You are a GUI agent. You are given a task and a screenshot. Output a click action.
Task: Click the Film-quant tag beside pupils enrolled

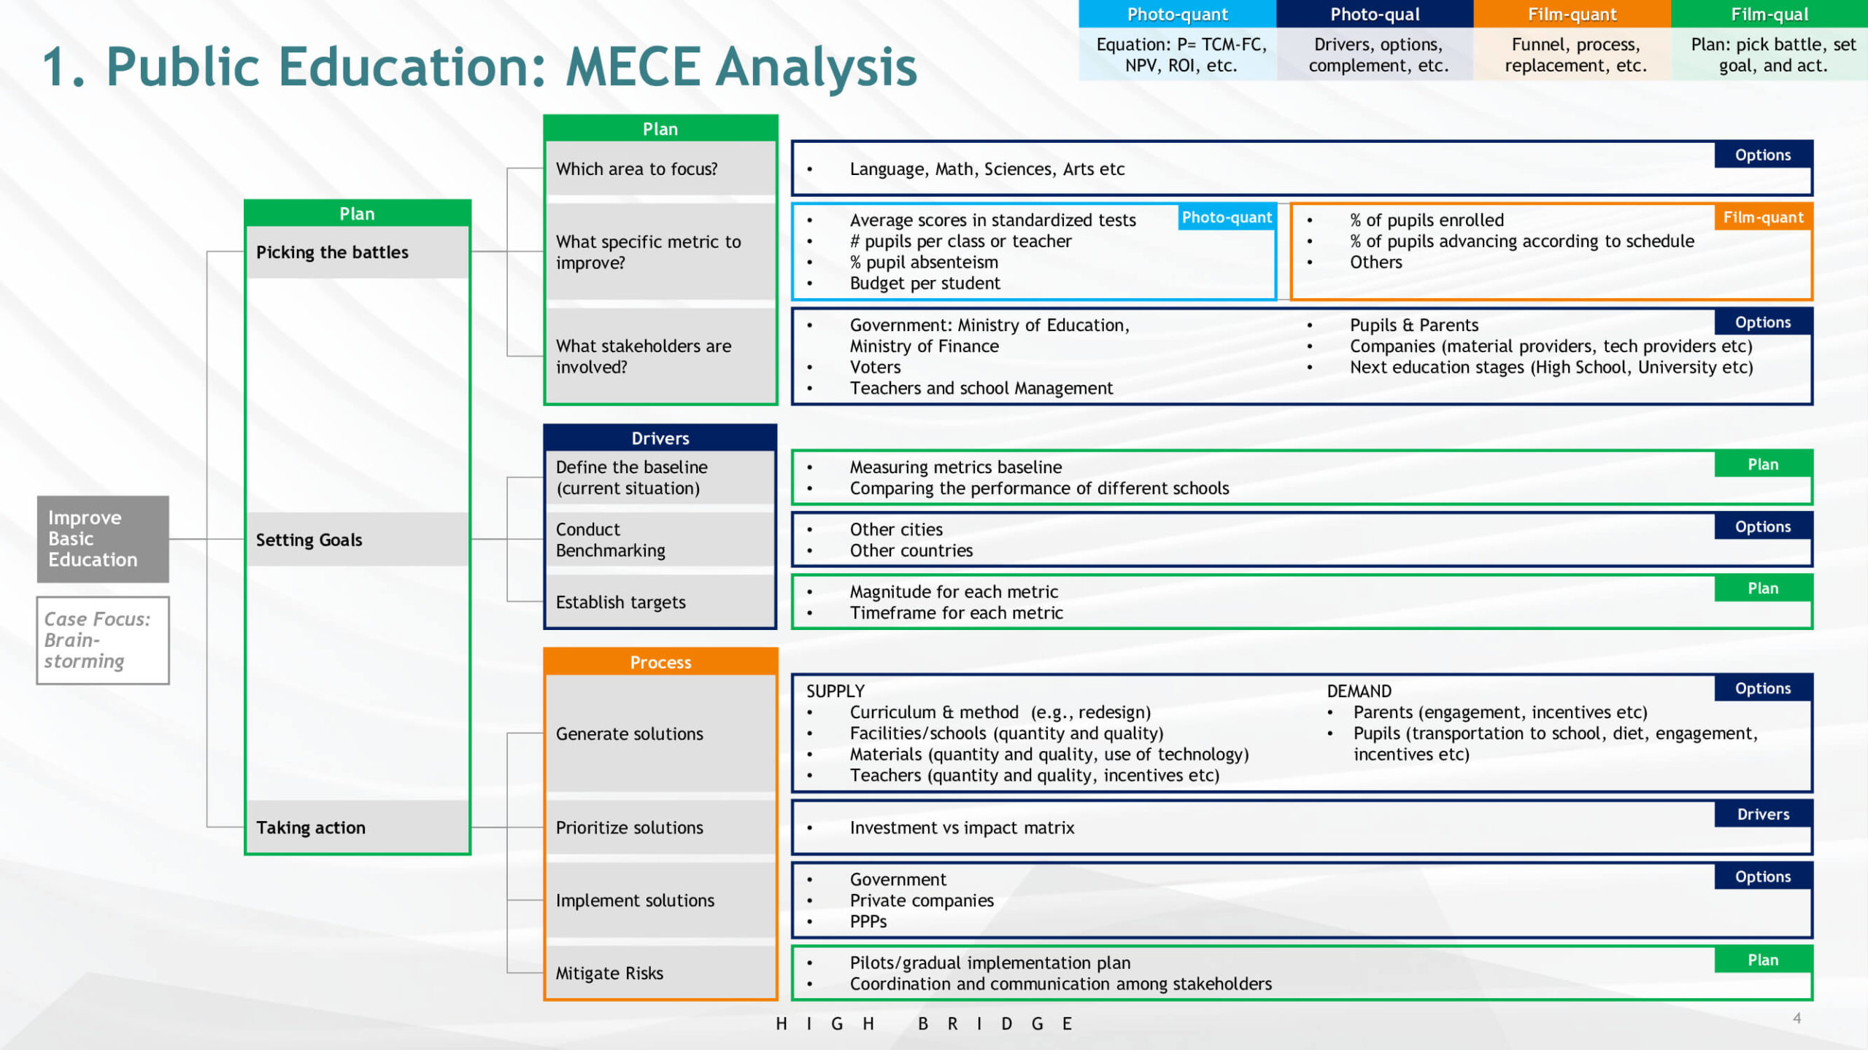(x=1762, y=217)
